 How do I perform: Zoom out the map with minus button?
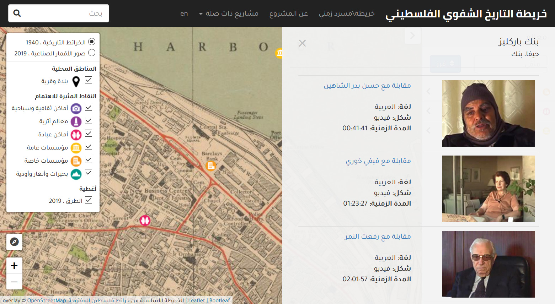point(14,282)
